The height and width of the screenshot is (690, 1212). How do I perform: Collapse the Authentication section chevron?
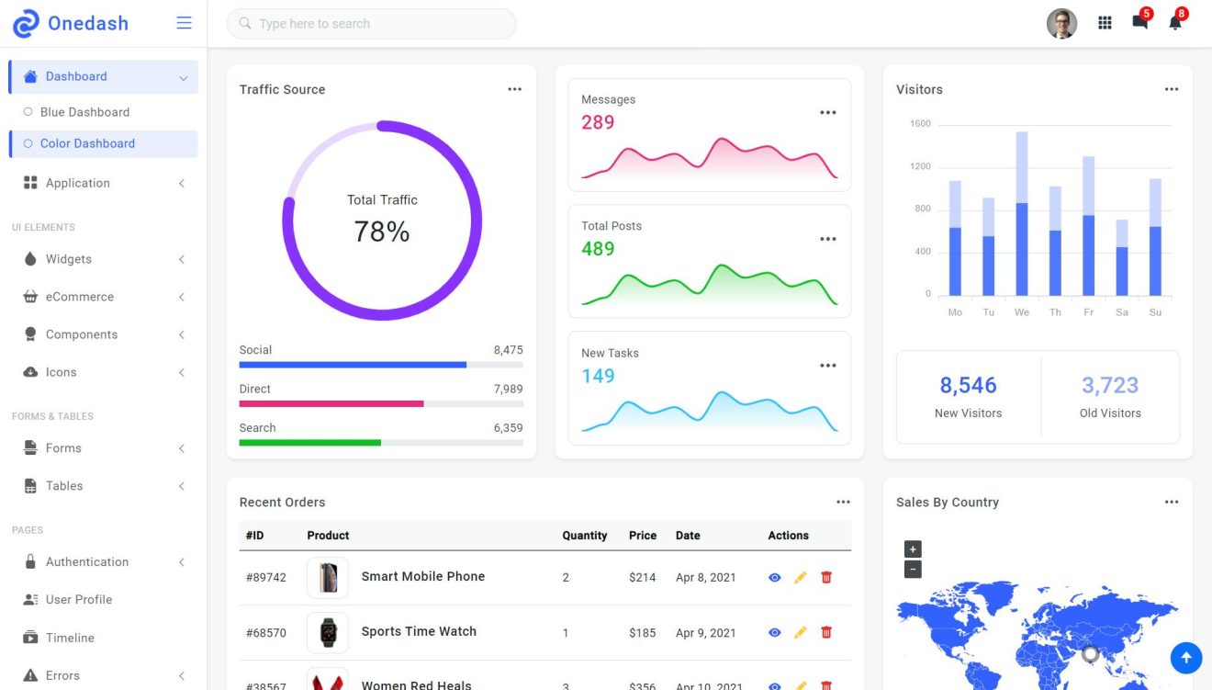[x=181, y=561]
